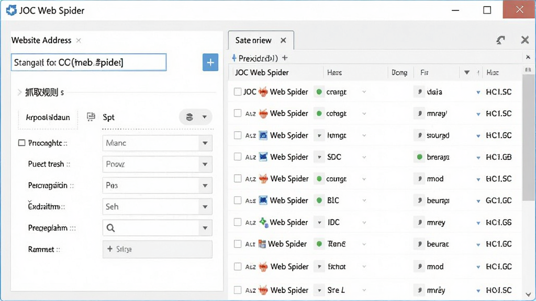Click the refresh arrow icon above the table
The height and width of the screenshot is (301, 536).
click(501, 40)
